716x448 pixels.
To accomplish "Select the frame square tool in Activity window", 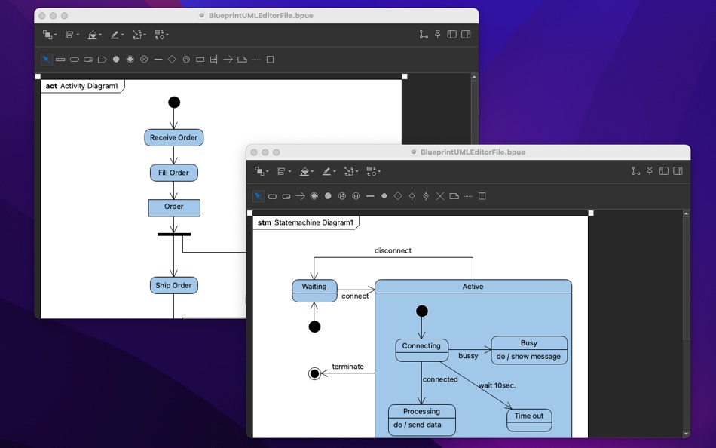I will point(270,60).
